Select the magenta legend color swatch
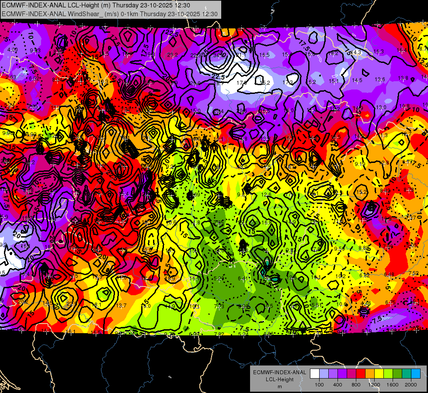The height and width of the screenshot is (393, 428). point(351,374)
